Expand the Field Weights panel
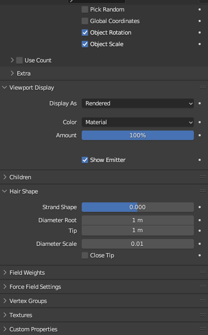This screenshot has width=208, height=335. pyautogui.click(x=5, y=273)
